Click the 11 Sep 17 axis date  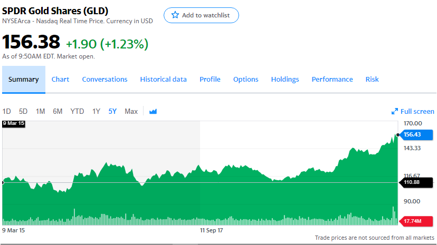pos(212,230)
